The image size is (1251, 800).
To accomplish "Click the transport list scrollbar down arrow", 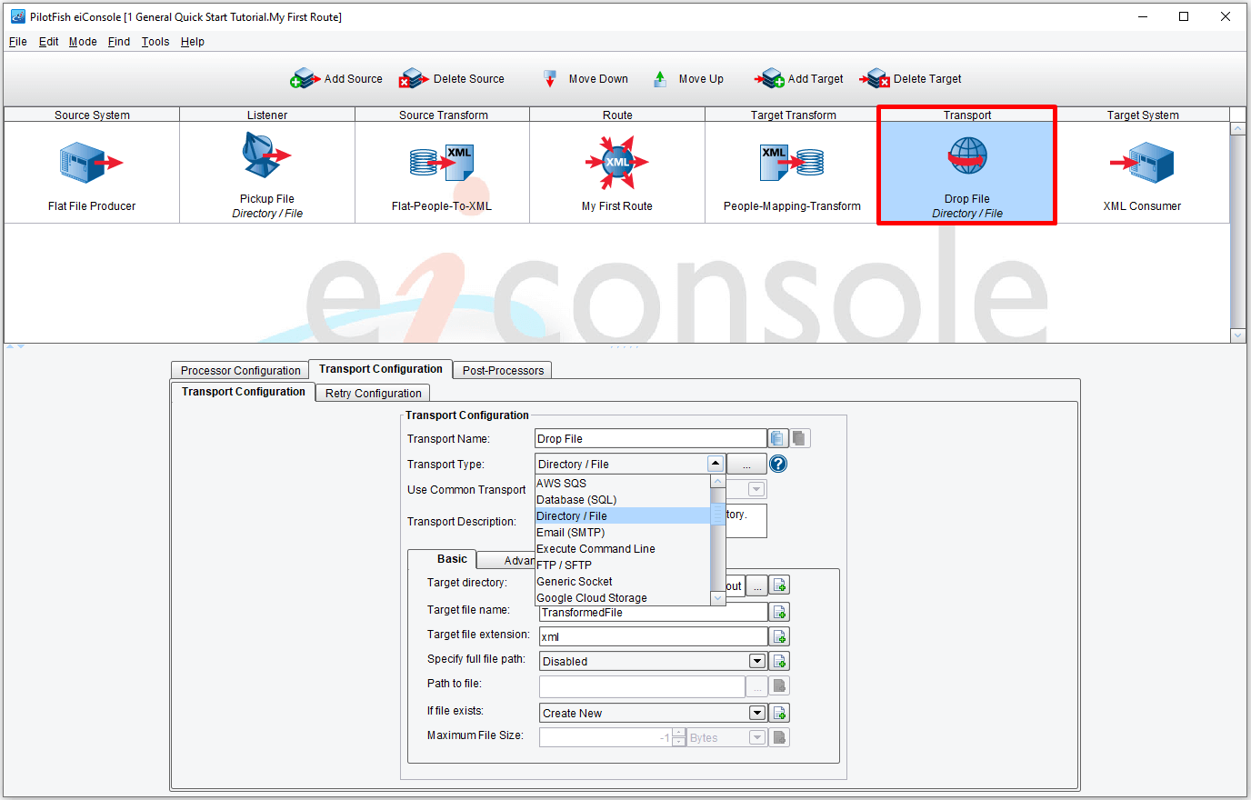I will tap(718, 598).
